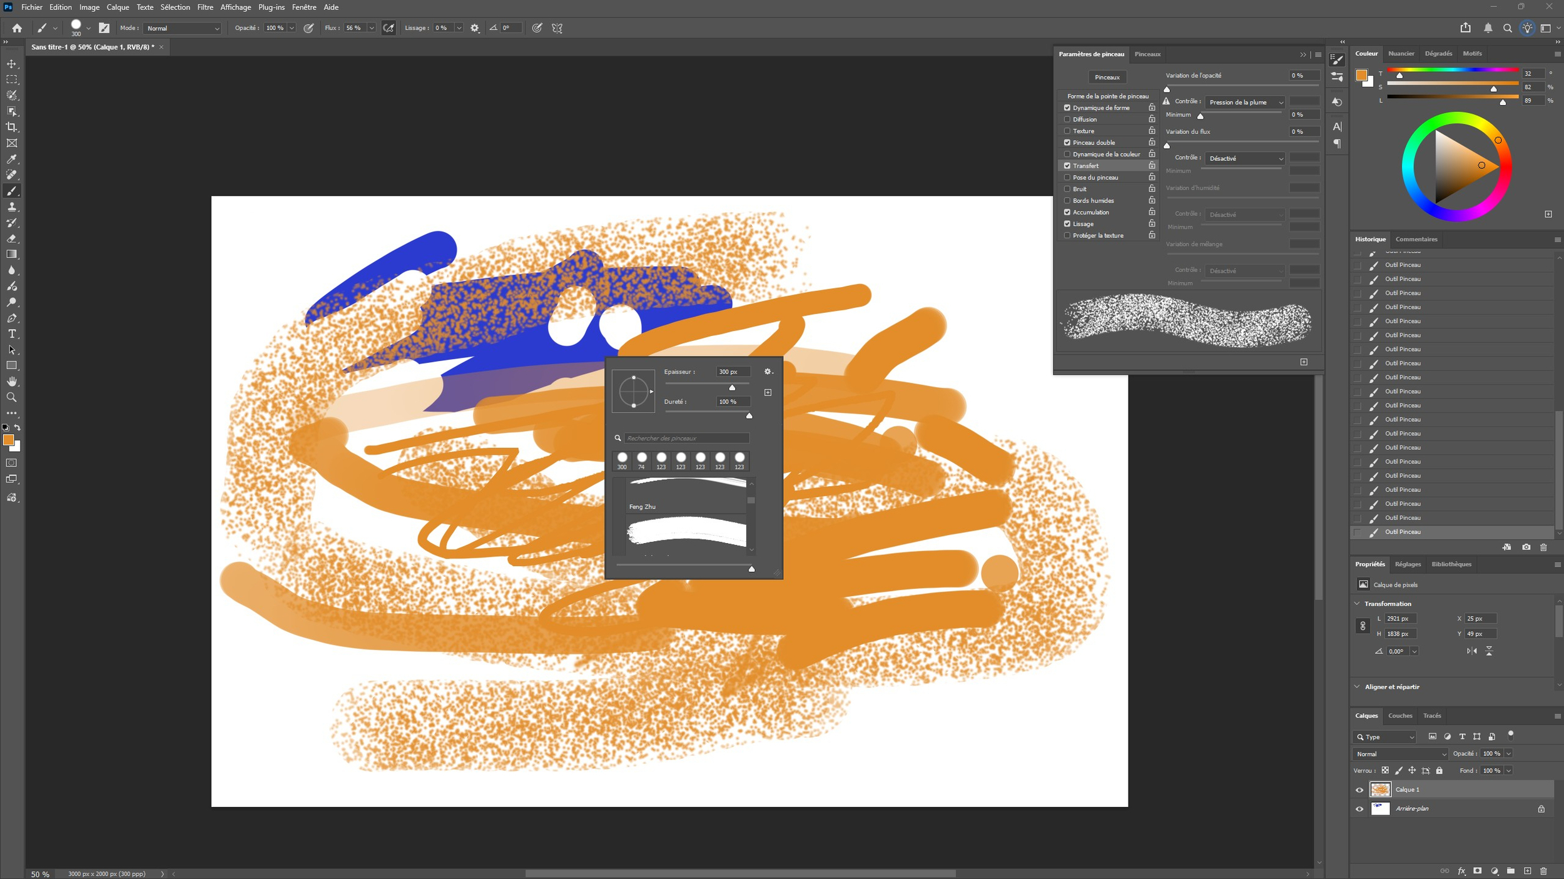Image resolution: width=1564 pixels, height=879 pixels.
Task: Click the Pinceaux button in brush settings
Action: pos(1107,77)
